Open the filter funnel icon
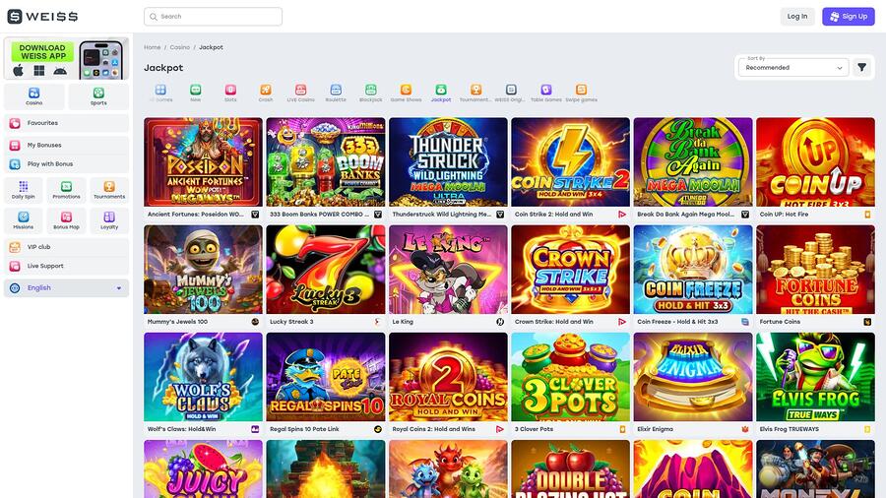The width and height of the screenshot is (886, 498). click(x=861, y=67)
